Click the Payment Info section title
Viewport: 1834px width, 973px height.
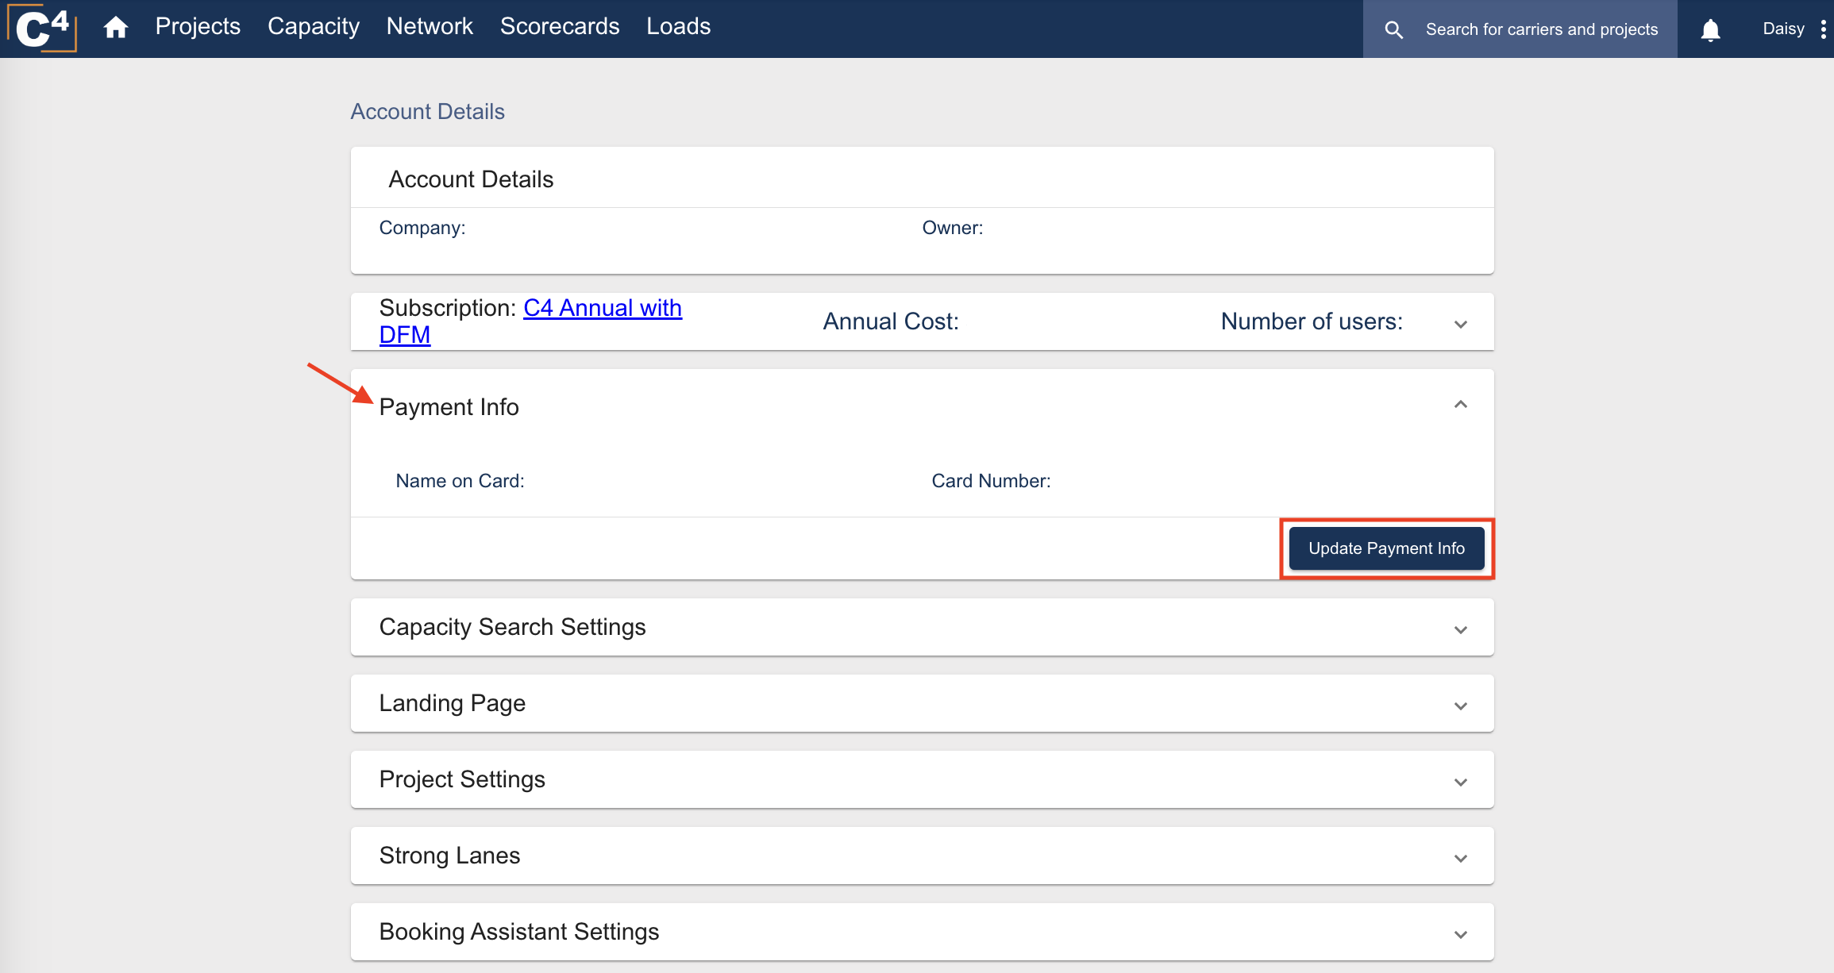pyautogui.click(x=449, y=406)
